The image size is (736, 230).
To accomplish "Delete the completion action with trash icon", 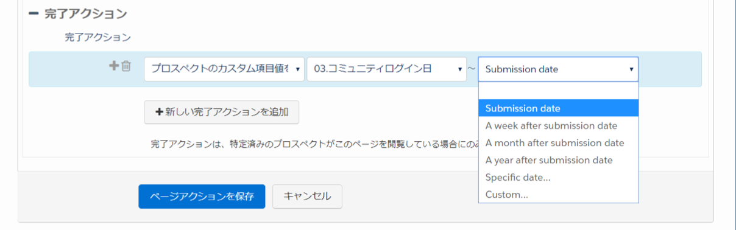I will pos(126,66).
